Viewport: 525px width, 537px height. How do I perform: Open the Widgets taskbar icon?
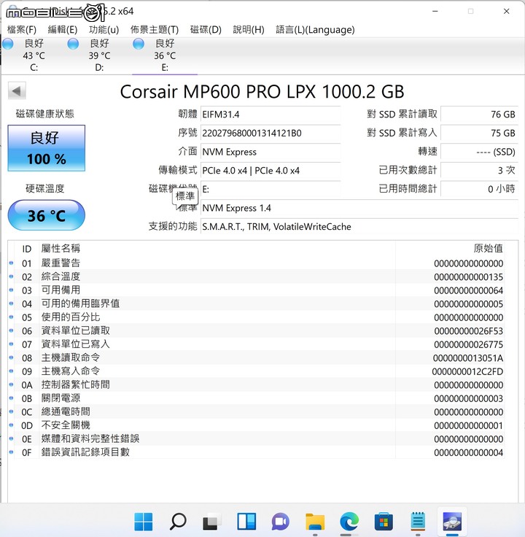tap(246, 521)
